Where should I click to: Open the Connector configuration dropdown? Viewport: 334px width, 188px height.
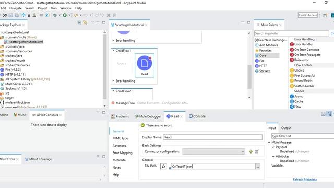213,151
